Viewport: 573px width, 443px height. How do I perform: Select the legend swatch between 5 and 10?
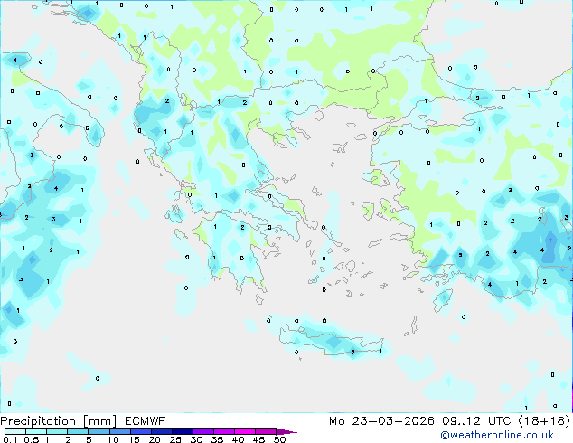(99, 431)
